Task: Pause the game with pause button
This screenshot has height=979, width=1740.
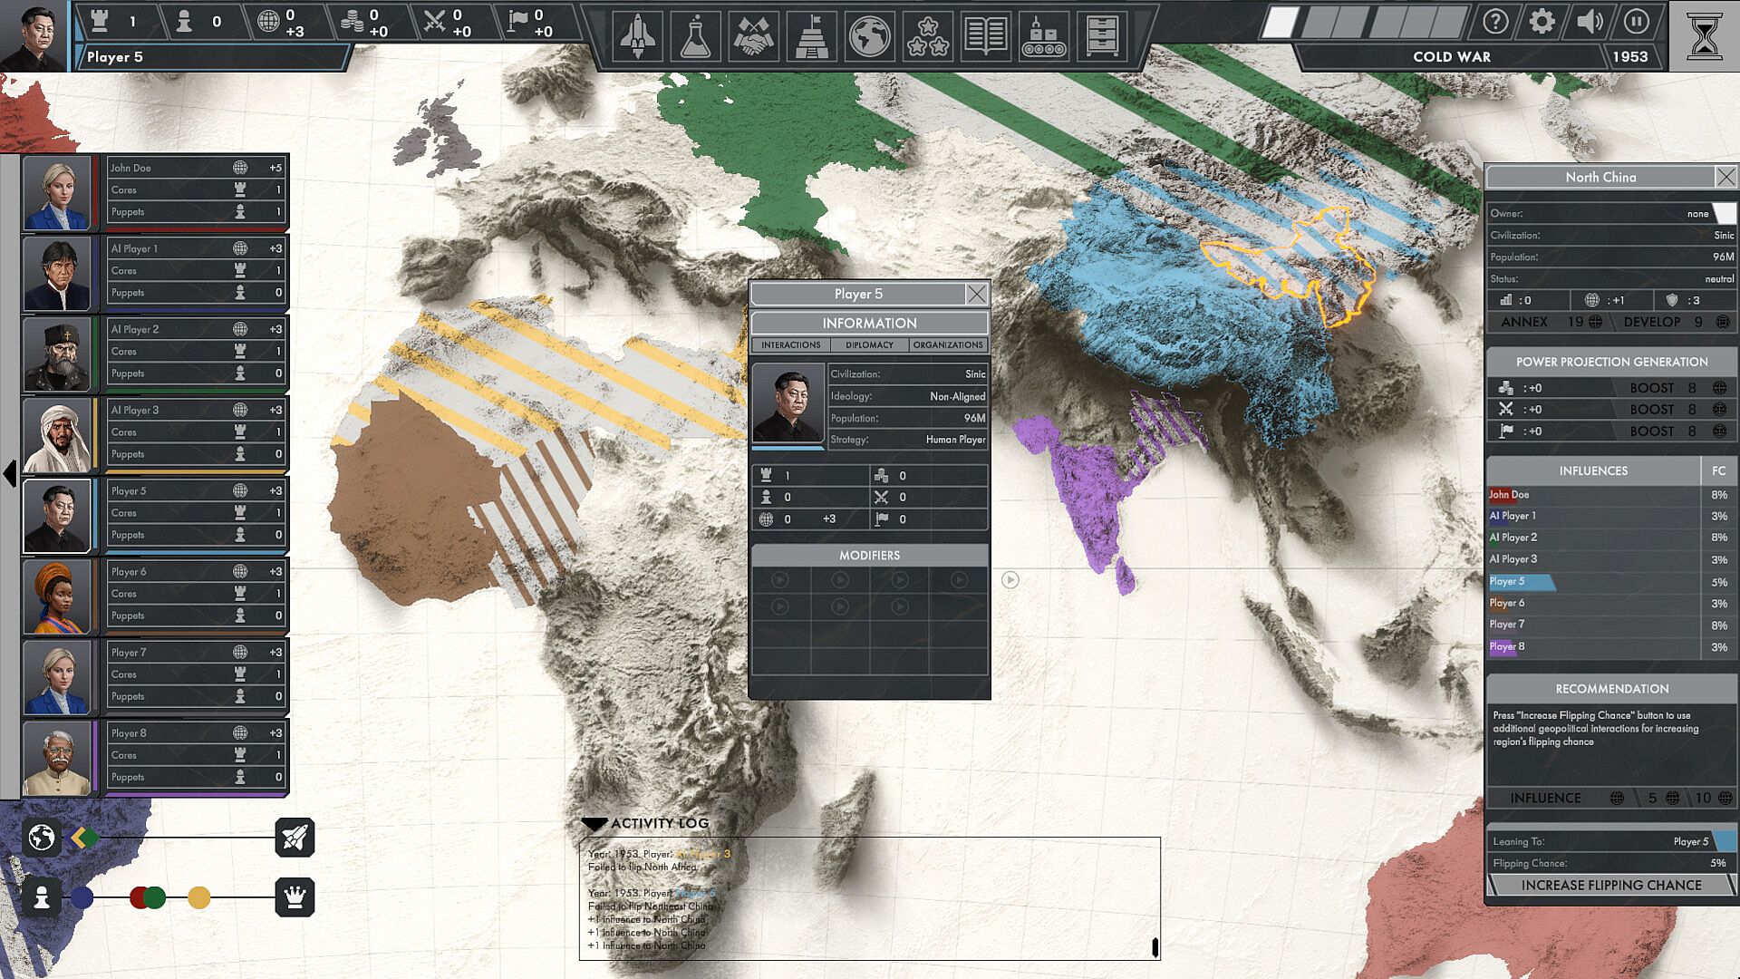Action: click(1636, 21)
